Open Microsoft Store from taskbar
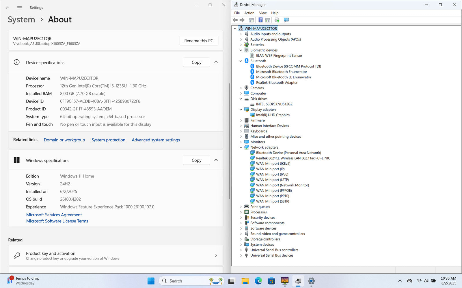This screenshot has width=462, height=288. pos(271,281)
